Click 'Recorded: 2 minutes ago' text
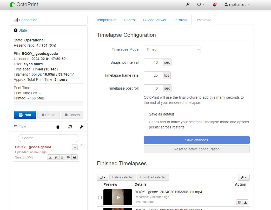 coord(152,197)
